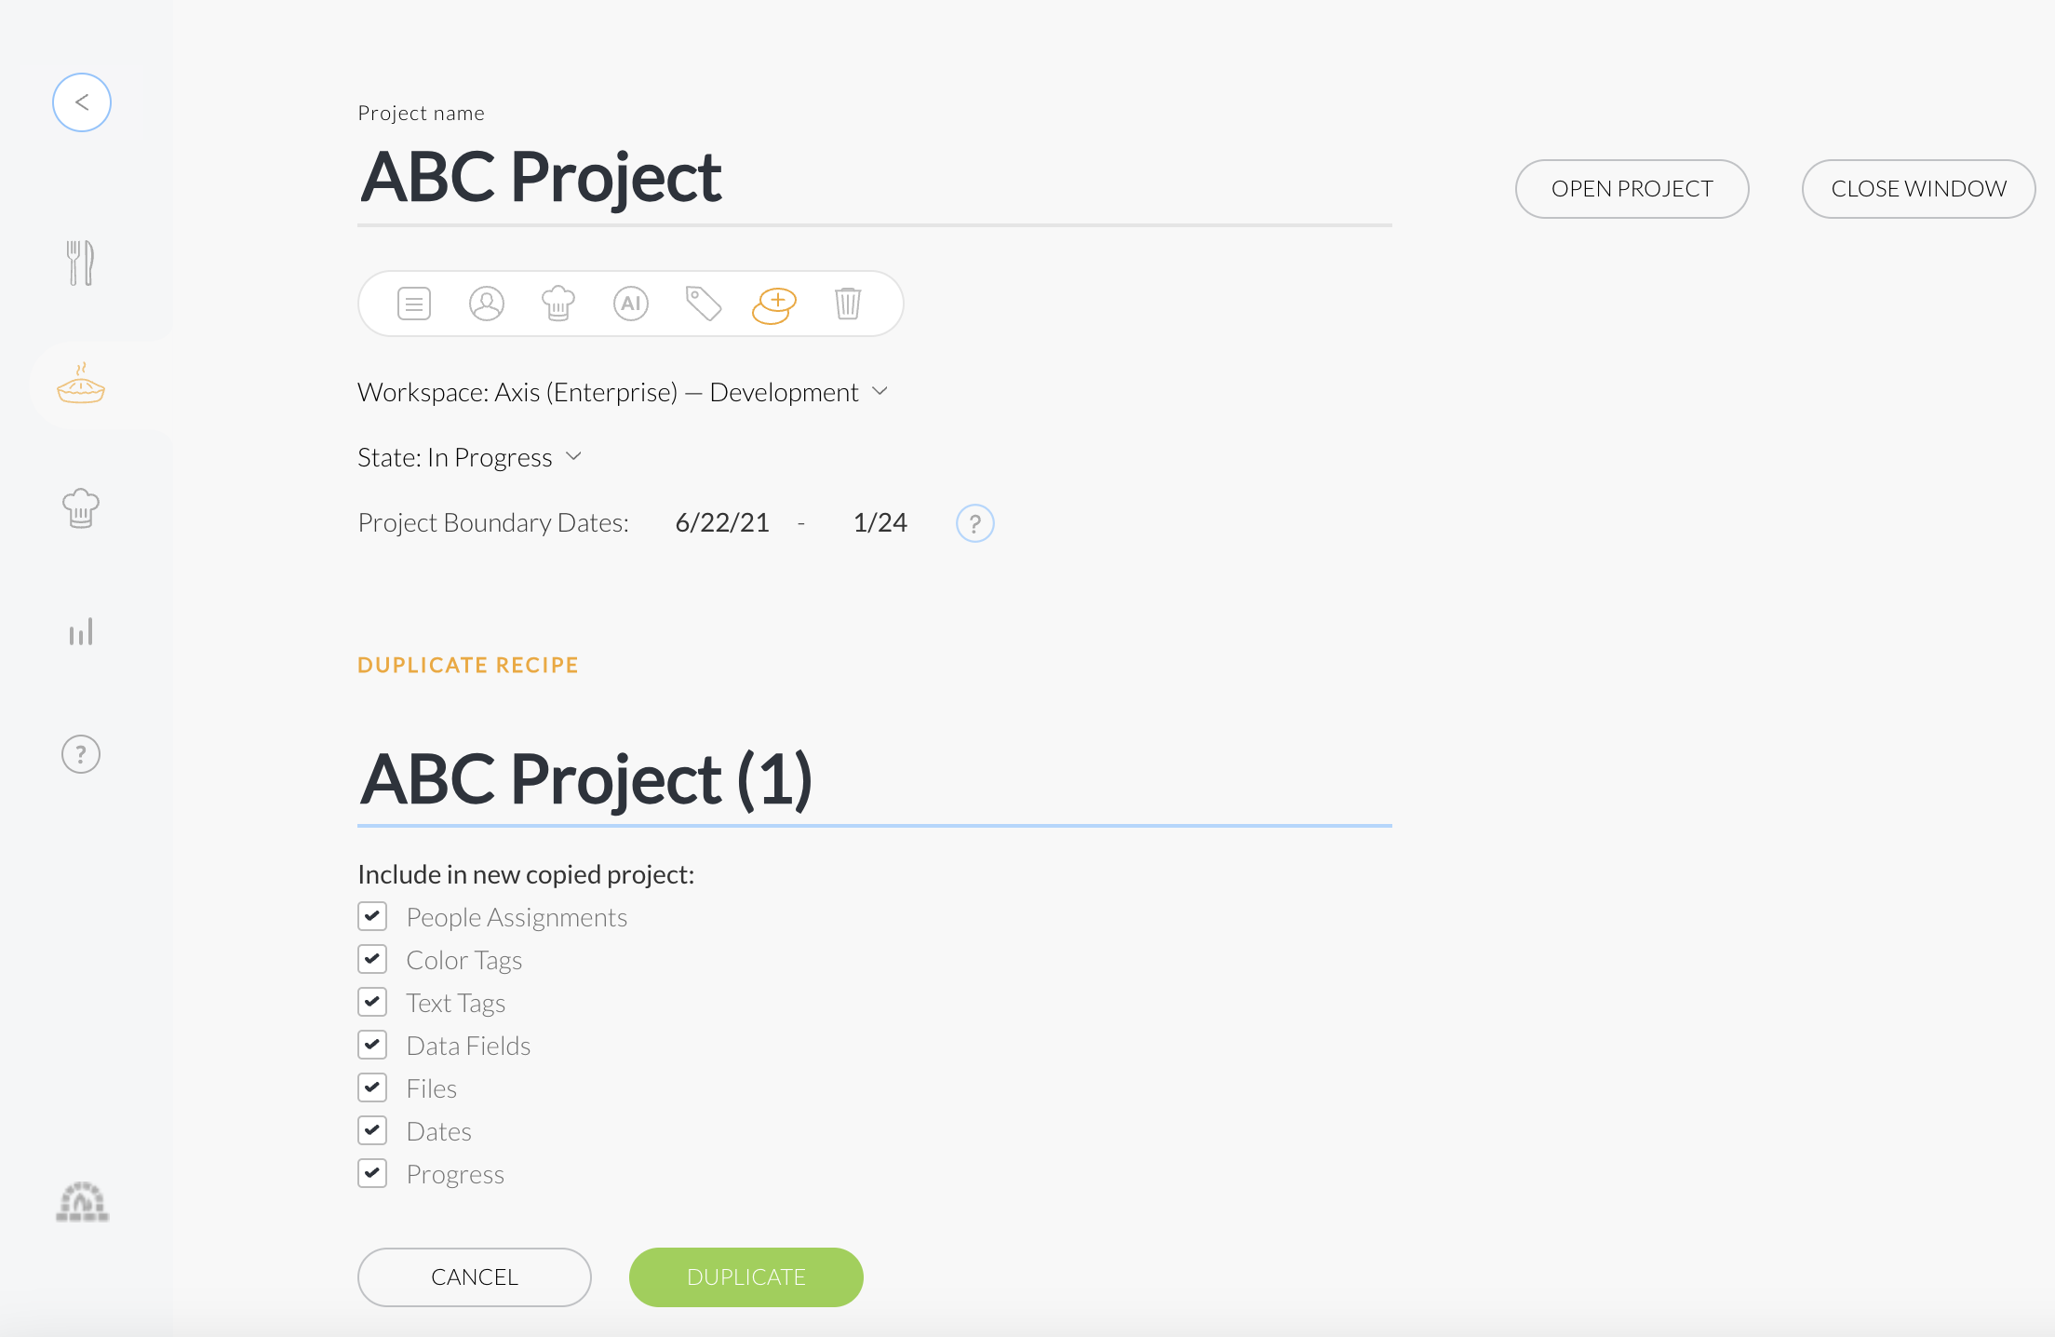Screen dimensions: 2055x1337
Task: Expand the Workspace dropdown chevron
Action: 880,392
